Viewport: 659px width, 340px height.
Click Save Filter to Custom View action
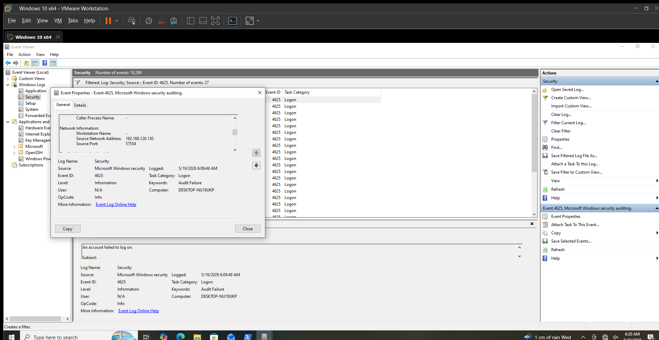point(577,172)
